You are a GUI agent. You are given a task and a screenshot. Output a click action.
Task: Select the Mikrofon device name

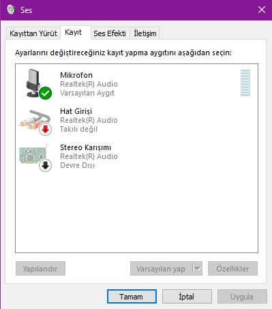point(76,75)
